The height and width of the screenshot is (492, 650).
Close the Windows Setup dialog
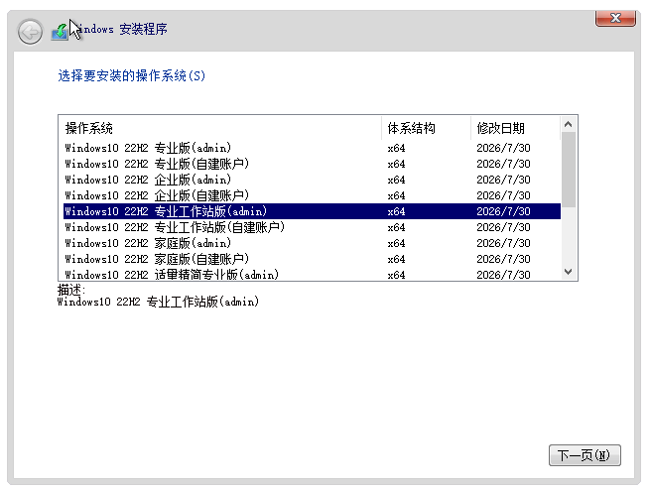tap(615, 18)
